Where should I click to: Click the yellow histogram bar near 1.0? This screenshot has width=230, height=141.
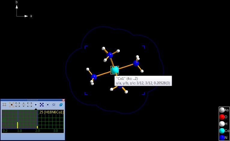17,125
